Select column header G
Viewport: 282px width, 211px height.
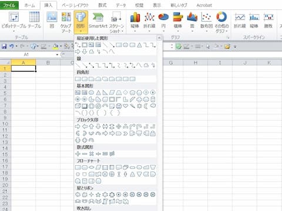pos(171,63)
